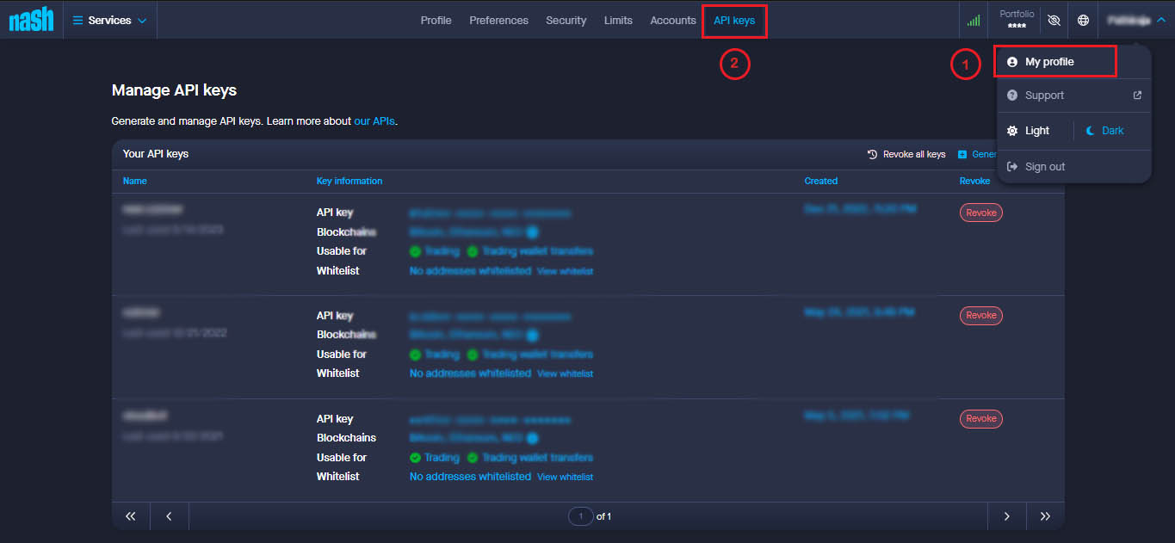Switch to the Security tab

pyautogui.click(x=566, y=21)
